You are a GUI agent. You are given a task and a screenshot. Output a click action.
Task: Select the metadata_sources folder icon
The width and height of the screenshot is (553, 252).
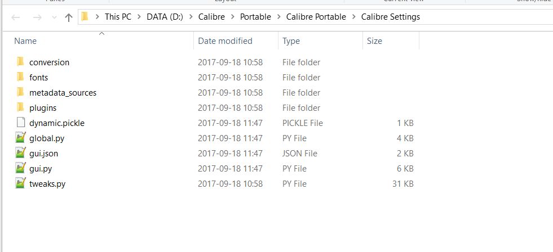click(20, 92)
